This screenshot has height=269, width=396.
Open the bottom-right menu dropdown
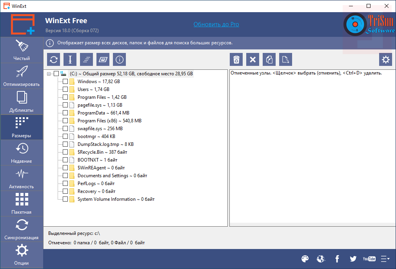(x=385, y=259)
